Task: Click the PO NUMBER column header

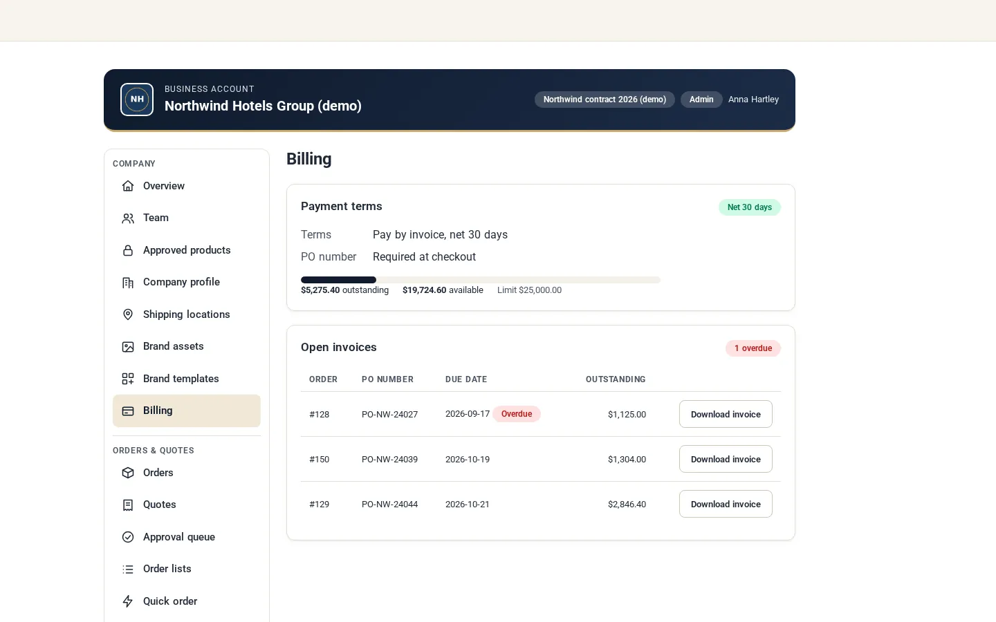Action: click(x=387, y=379)
